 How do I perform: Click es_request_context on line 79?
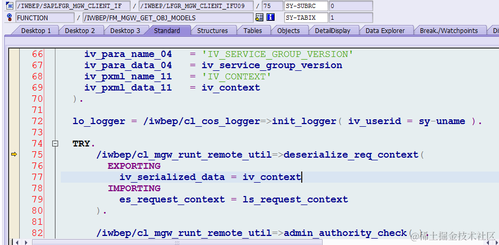click(172, 200)
